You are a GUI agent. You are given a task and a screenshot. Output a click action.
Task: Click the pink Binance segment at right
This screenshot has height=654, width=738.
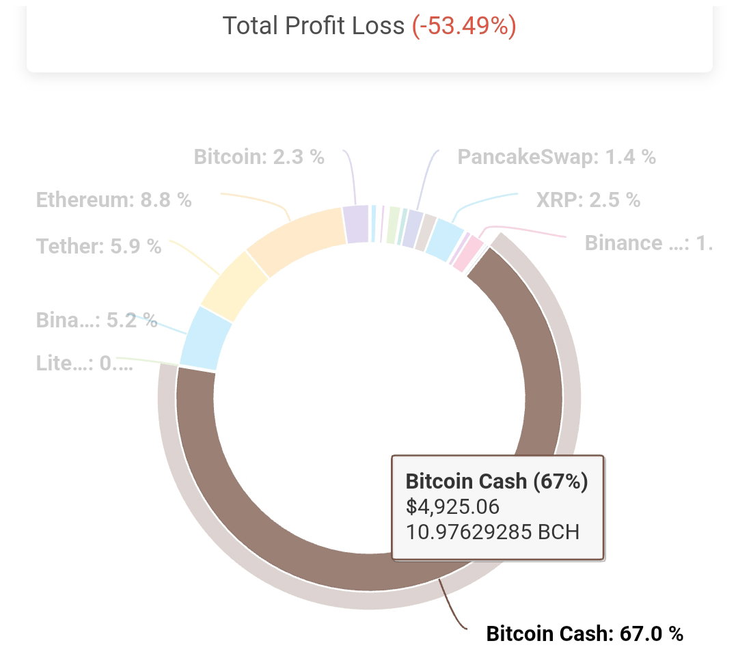pyautogui.click(x=468, y=254)
